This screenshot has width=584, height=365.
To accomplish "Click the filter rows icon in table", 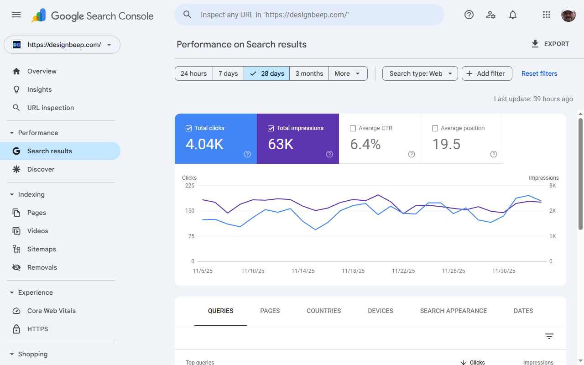I will click(x=549, y=336).
